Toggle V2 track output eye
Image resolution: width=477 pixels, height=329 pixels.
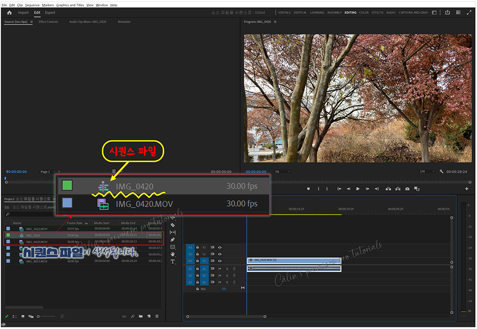tap(219, 254)
